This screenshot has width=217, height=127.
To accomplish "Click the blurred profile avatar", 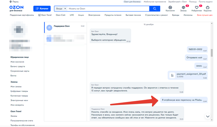I will click(x=19, y=29).
